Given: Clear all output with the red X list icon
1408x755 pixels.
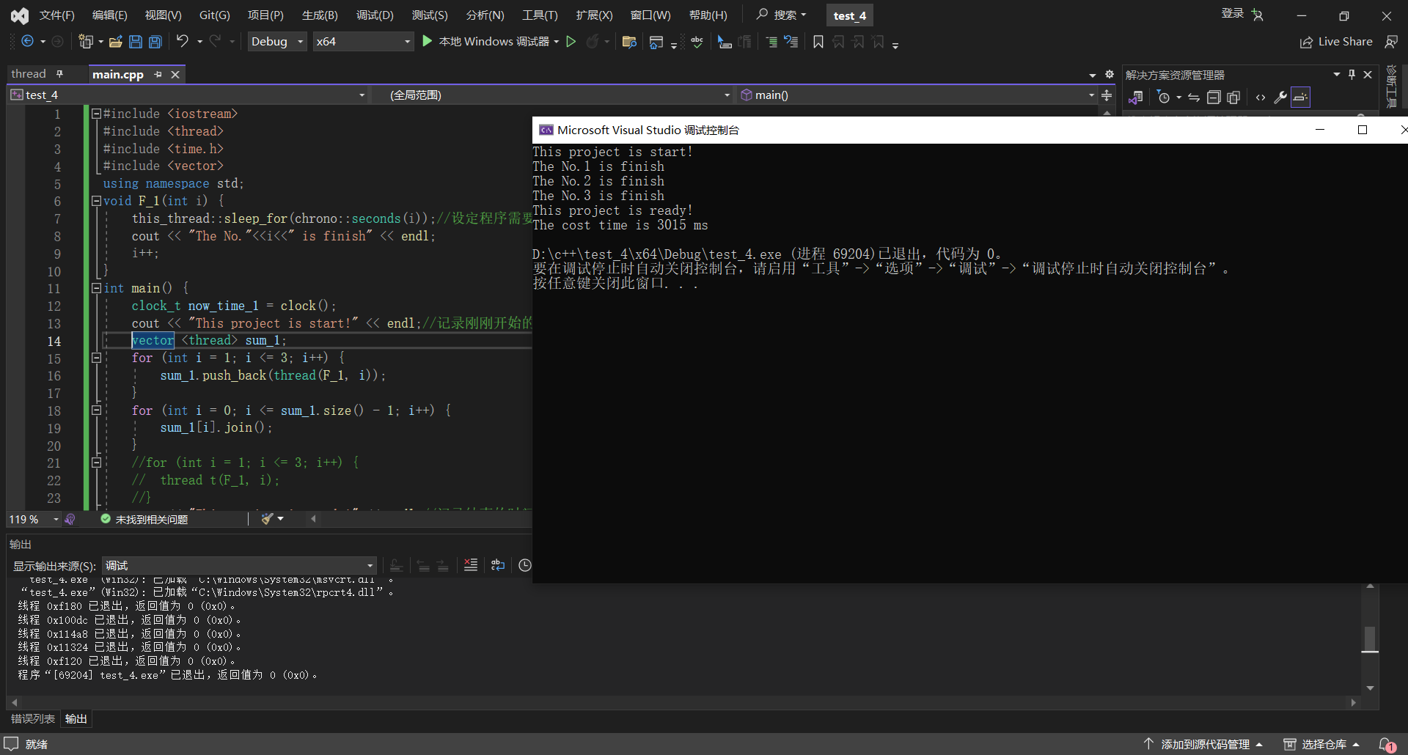Looking at the screenshot, I should 471,565.
